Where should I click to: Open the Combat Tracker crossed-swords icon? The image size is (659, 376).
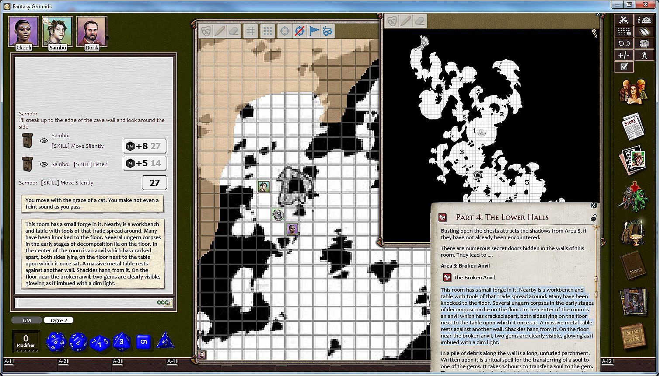(624, 20)
